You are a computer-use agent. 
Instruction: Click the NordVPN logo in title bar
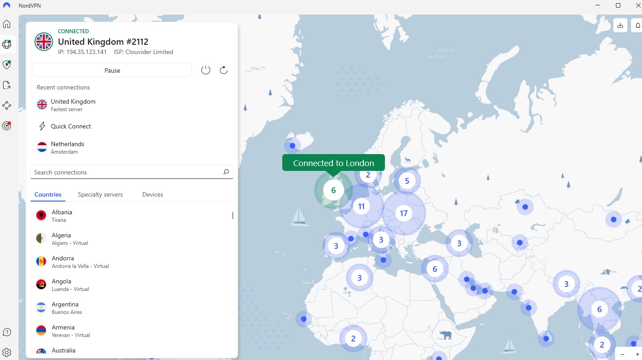(x=6, y=5)
